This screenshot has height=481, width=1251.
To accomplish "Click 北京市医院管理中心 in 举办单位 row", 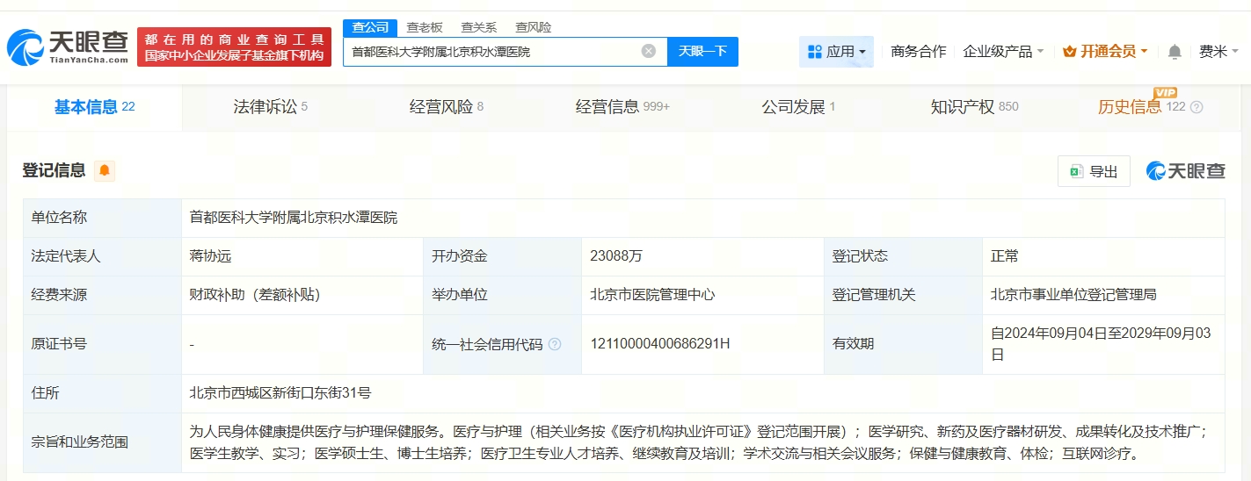I will click(x=652, y=294).
